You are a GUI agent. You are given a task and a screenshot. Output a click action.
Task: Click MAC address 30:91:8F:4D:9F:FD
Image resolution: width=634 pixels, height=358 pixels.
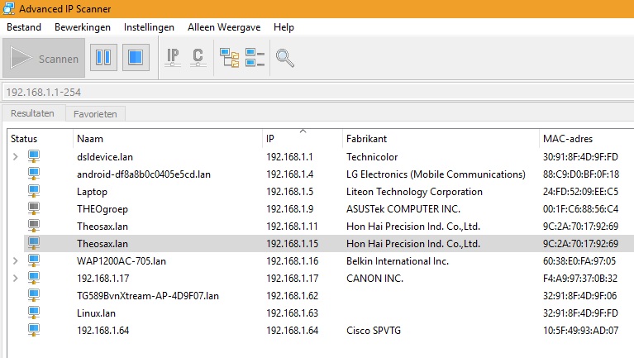coord(580,157)
